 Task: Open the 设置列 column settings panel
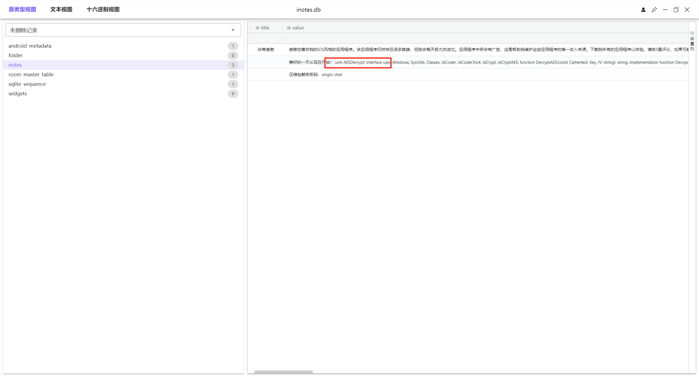692,41
